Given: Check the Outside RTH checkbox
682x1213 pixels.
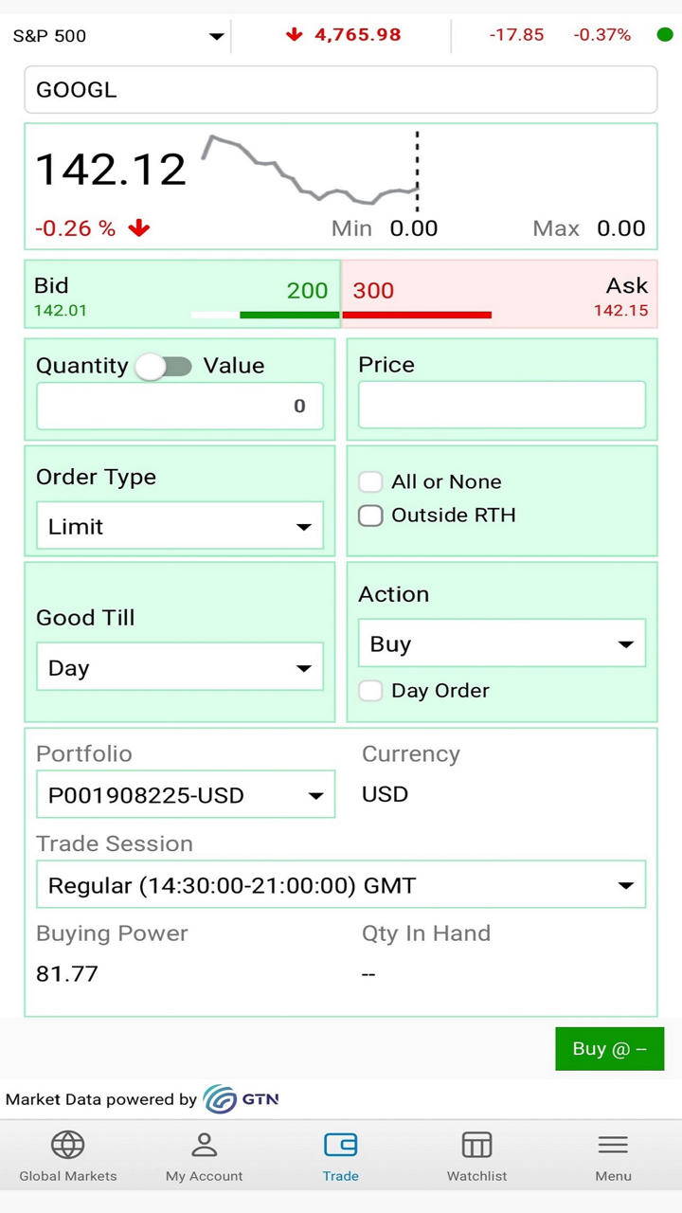Looking at the screenshot, I should tap(370, 516).
